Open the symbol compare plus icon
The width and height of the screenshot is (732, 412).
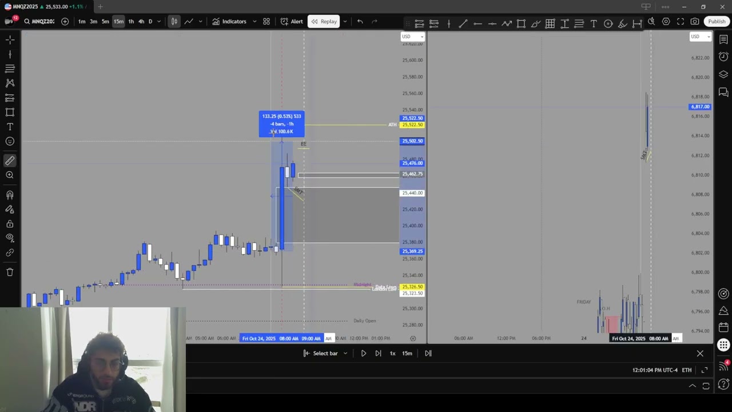click(x=65, y=21)
